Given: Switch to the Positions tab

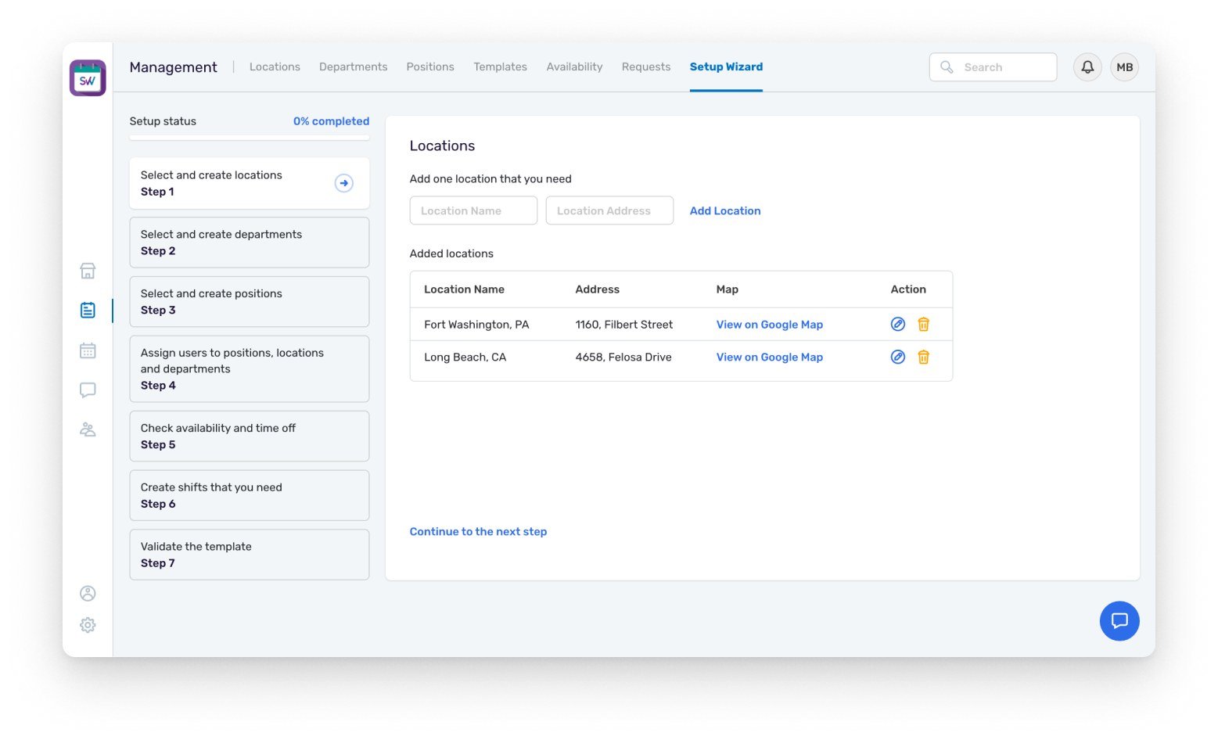Looking at the screenshot, I should tap(430, 67).
